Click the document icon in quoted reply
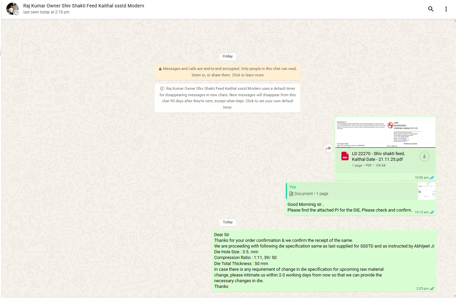The width and height of the screenshot is (456, 298). (x=291, y=194)
